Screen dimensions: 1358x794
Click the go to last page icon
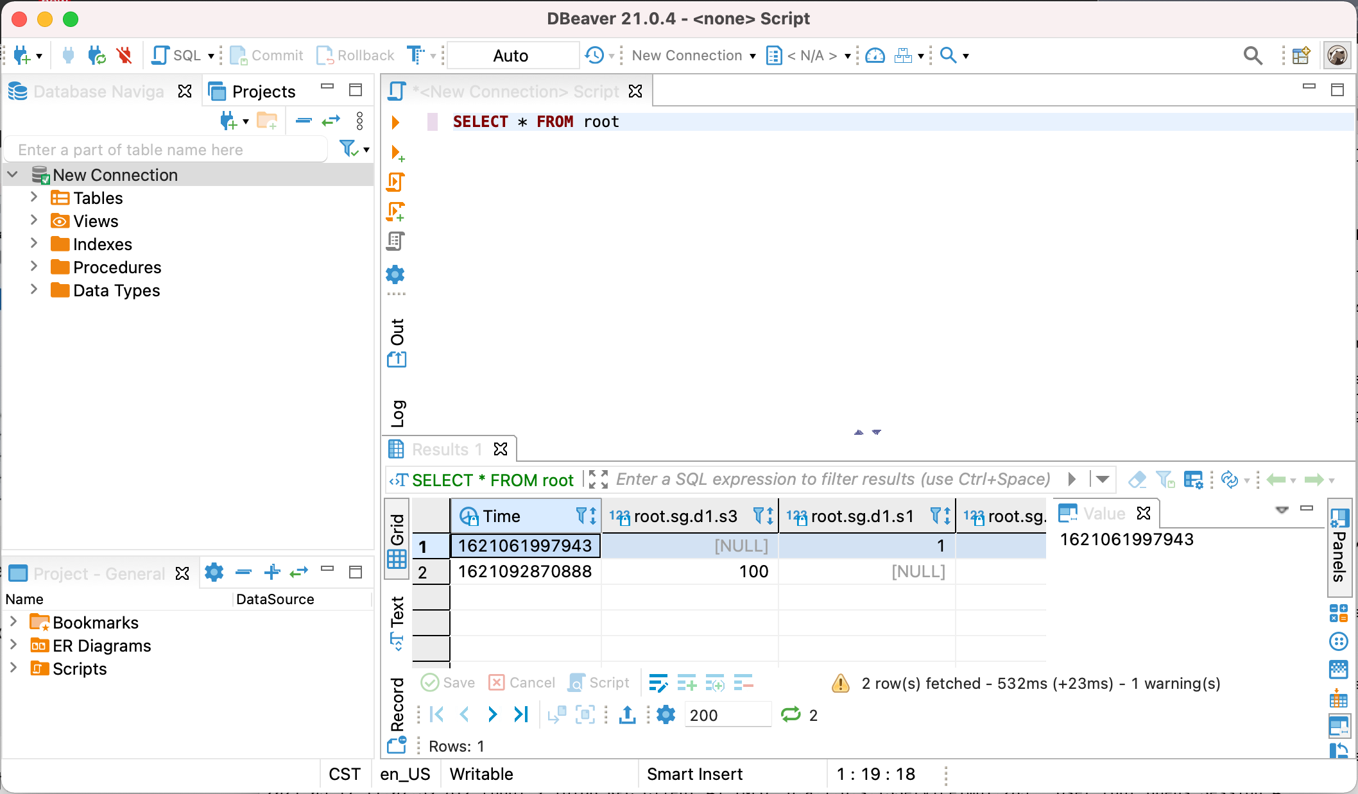pyautogui.click(x=521, y=714)
